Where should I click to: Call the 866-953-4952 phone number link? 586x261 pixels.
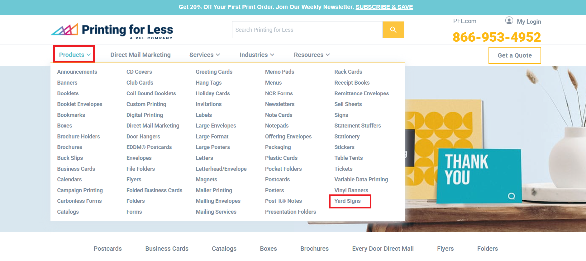[x=497, y=37]
